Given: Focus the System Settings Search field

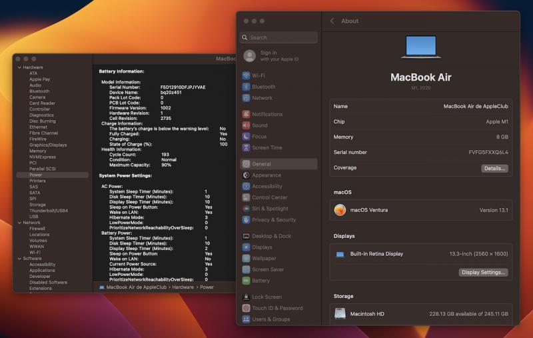Looking at the screenshot, I should coord(278,37).
